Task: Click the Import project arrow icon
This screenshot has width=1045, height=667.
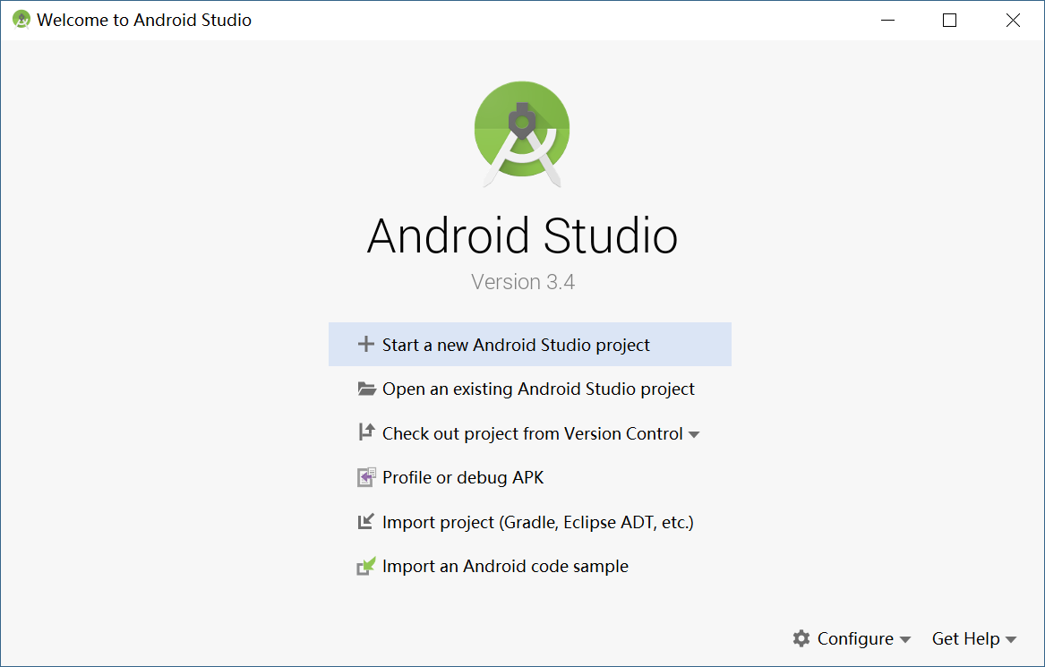Action: 366,522
